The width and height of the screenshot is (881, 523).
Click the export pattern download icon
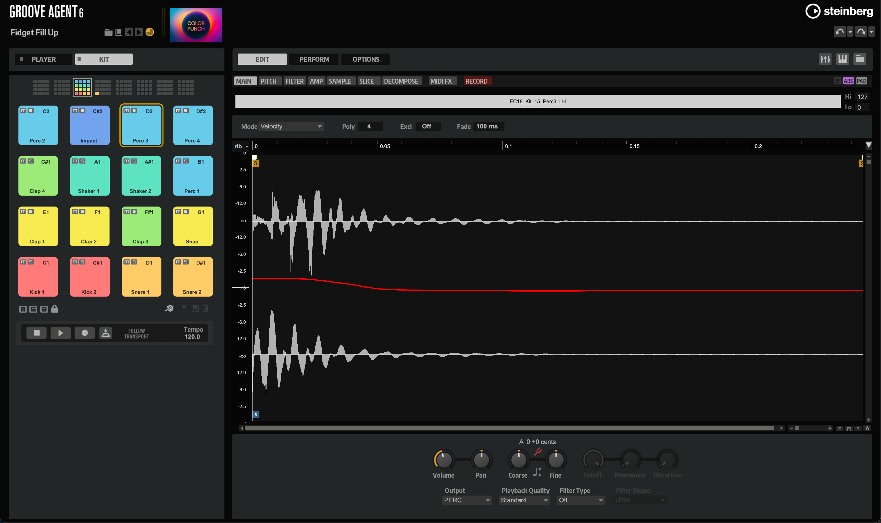coord(105,333)
